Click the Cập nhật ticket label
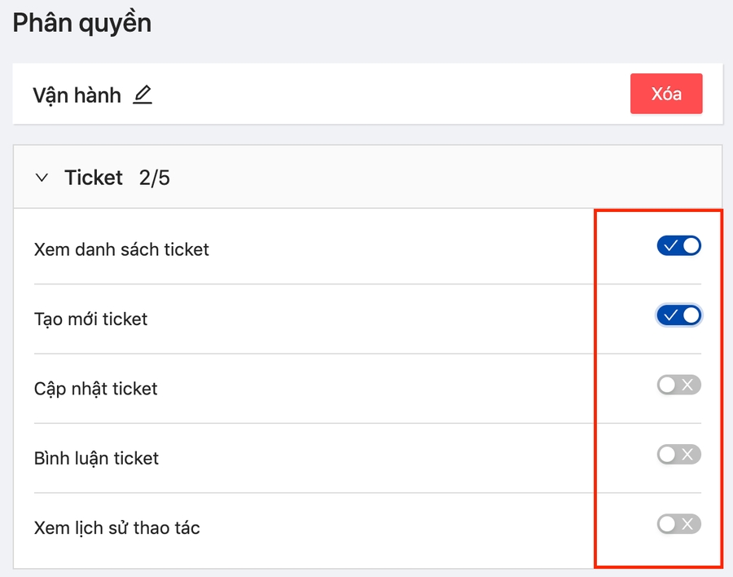 pyautogui.click(x=96, y=389)
